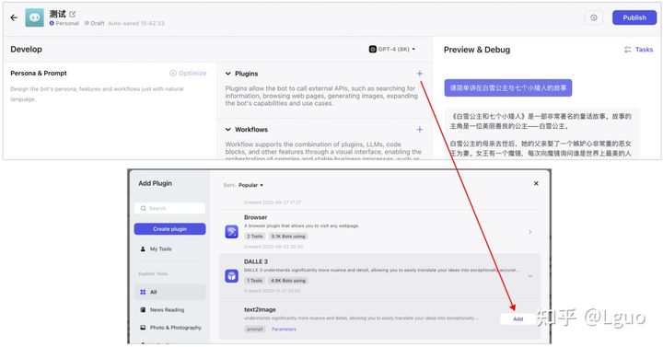Open the GPT-4 (8K) model dropdown
Viewport: 663px width, 347px height.
tap(392, 49)
